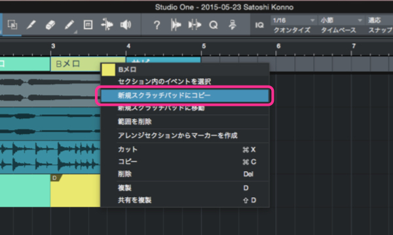Select the green event on bottom track
This screenshot has height=235, width=393.
tap(25, 191)
